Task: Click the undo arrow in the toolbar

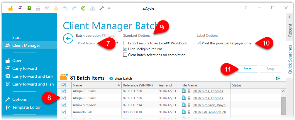Action: click(65, 8)
